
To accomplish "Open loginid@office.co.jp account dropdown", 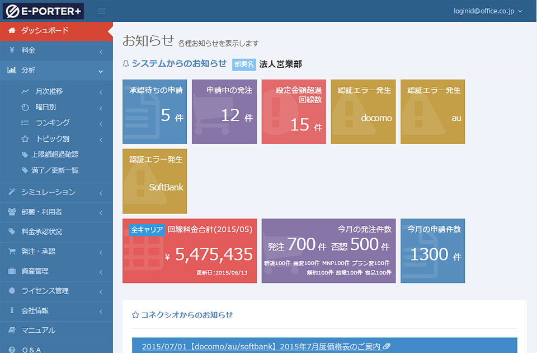I will [x=488, y=11].
